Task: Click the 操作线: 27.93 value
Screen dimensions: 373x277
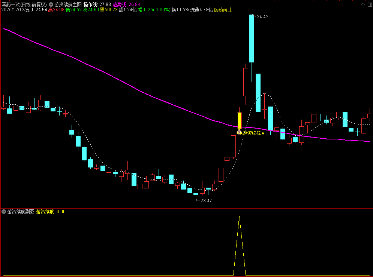Action: [97, 4]
